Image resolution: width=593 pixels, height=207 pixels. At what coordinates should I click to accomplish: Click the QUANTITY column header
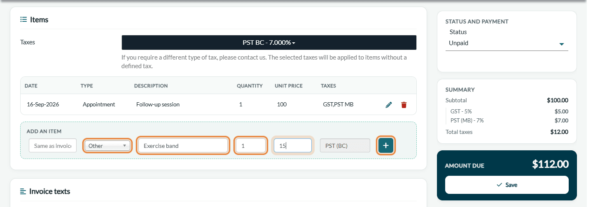tap(250, 86)
